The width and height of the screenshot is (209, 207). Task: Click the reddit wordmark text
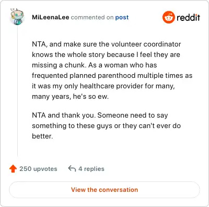(x=188, y=17)
